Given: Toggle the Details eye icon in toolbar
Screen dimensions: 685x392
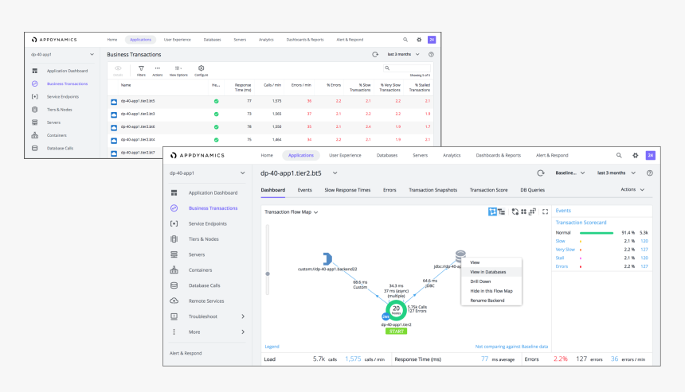Looking at the screenshot, I should point(118,69).
